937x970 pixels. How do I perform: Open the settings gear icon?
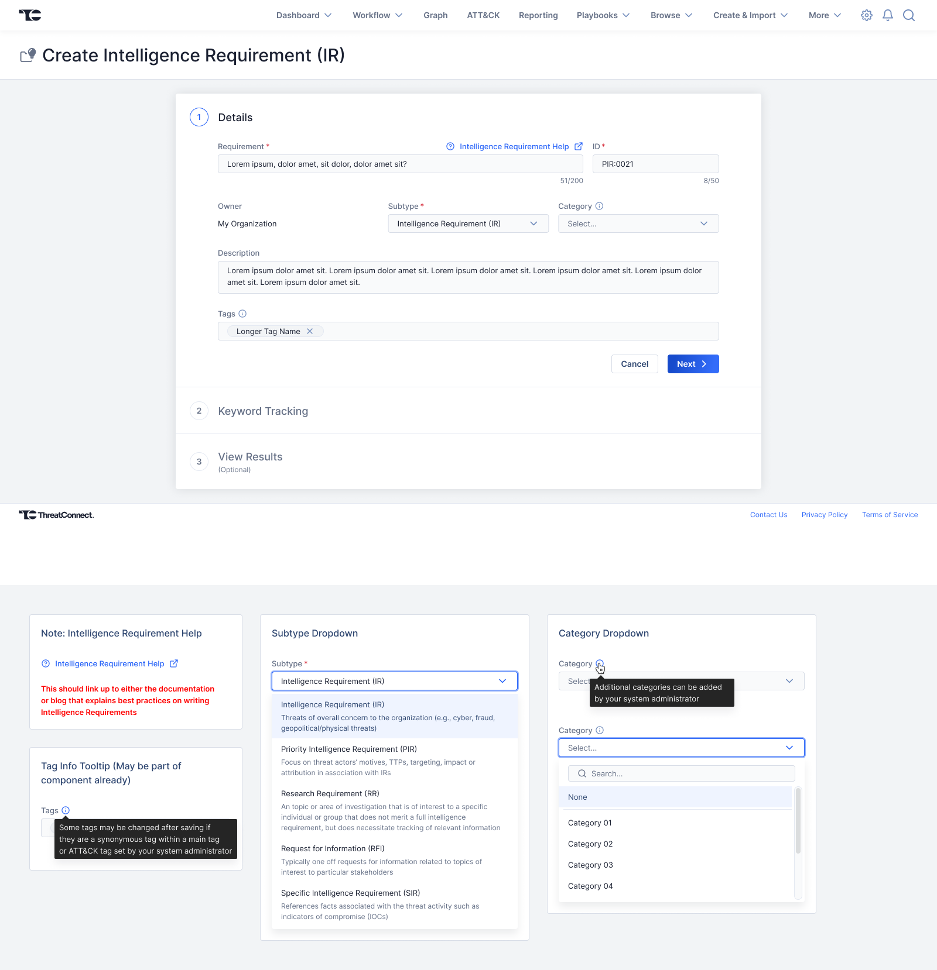[866, 15]
